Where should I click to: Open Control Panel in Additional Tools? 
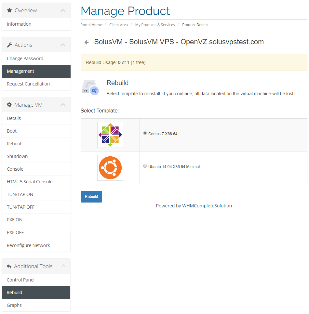tap(36, 280)
